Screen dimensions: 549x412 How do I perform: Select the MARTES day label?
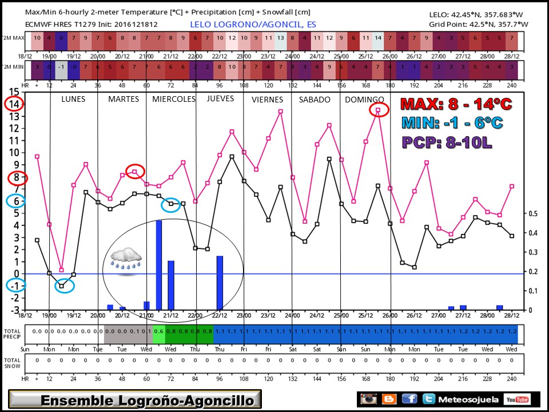click(124, 99)
